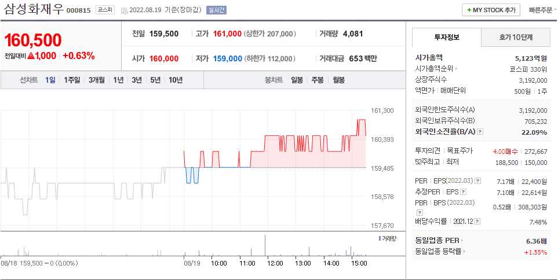Click 동일업종 PER value 6.36배
The height and width of the screenshot is (280, 558).
[537, 242]
